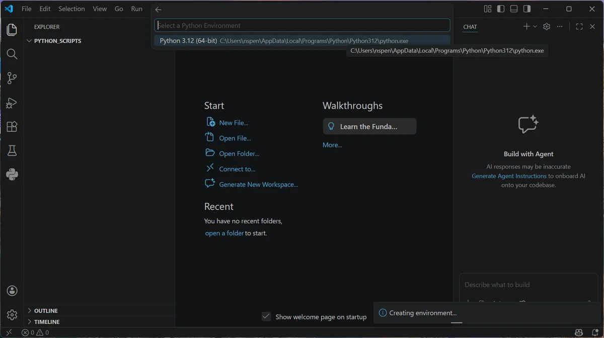Toggle the Secondary Side Bar

coord(526,9)
